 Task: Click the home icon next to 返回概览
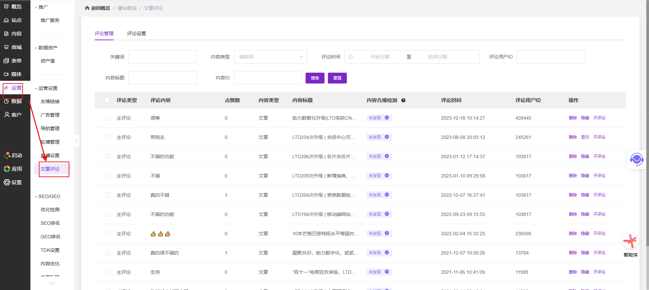point(87,8)
